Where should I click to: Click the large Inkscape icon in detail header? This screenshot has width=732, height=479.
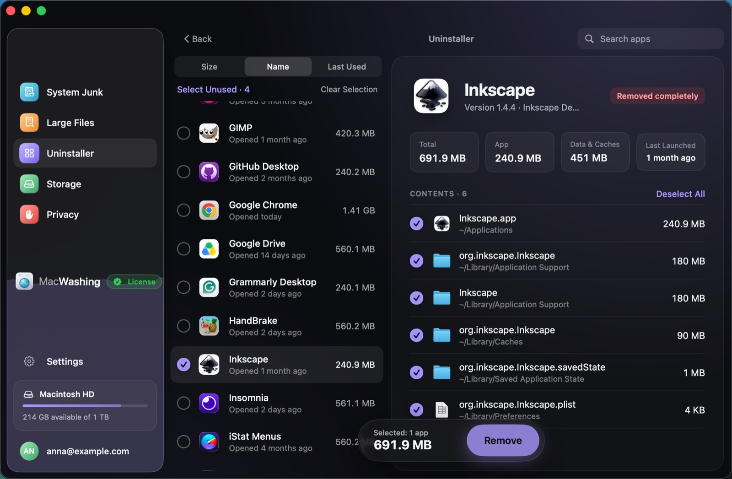click(x=431, y=96)
